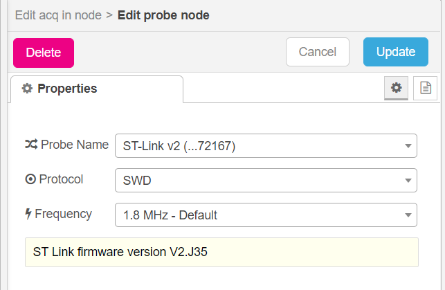Click the 'Edit probe node' heading
The width and height of the screenshot is (445, 290).
click(163, 15)
